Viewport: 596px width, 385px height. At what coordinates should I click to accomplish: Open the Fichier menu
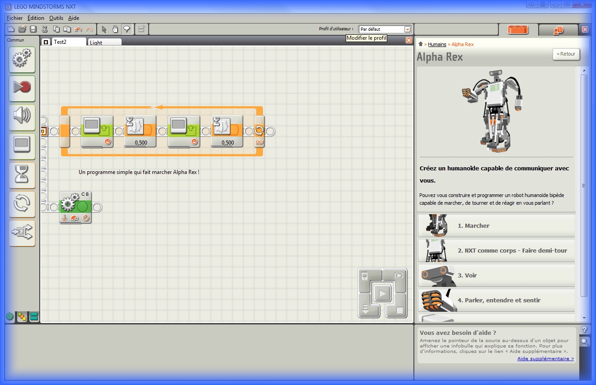pos(15,18)
